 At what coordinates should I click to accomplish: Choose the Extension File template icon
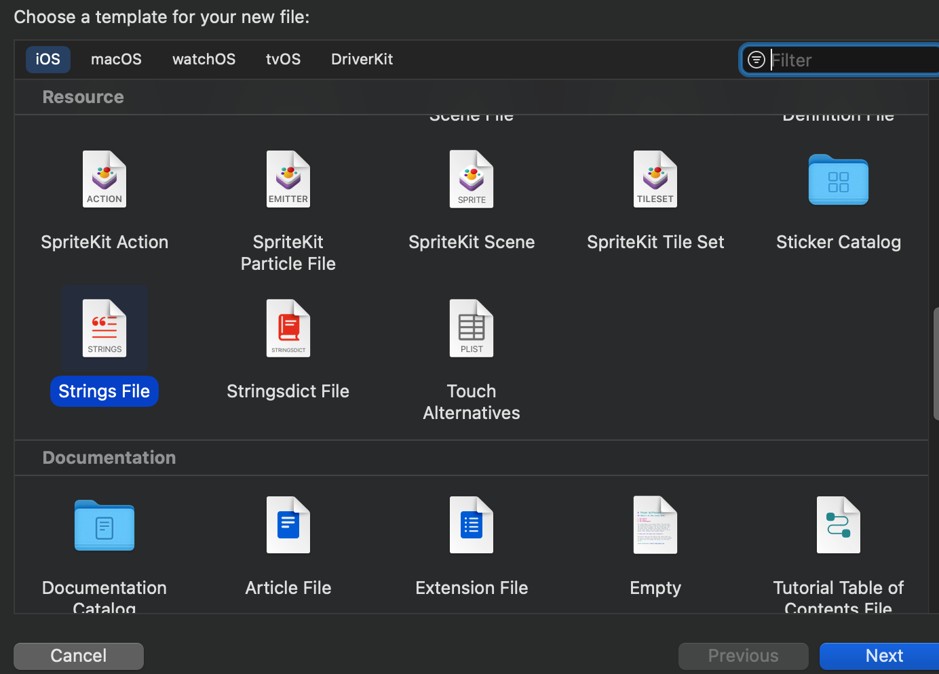click(472, 525)
